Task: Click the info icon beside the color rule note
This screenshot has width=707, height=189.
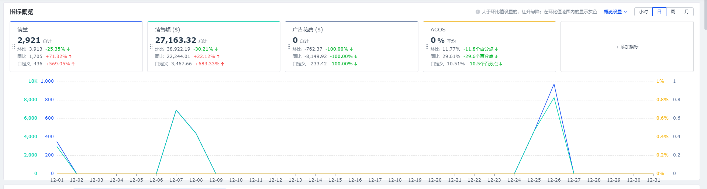Action: (x=477, y=12)
